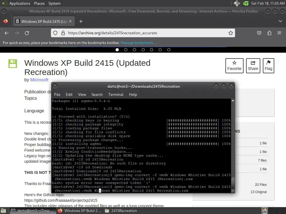
Task: Select the first carousel dot
Action: 117,50
